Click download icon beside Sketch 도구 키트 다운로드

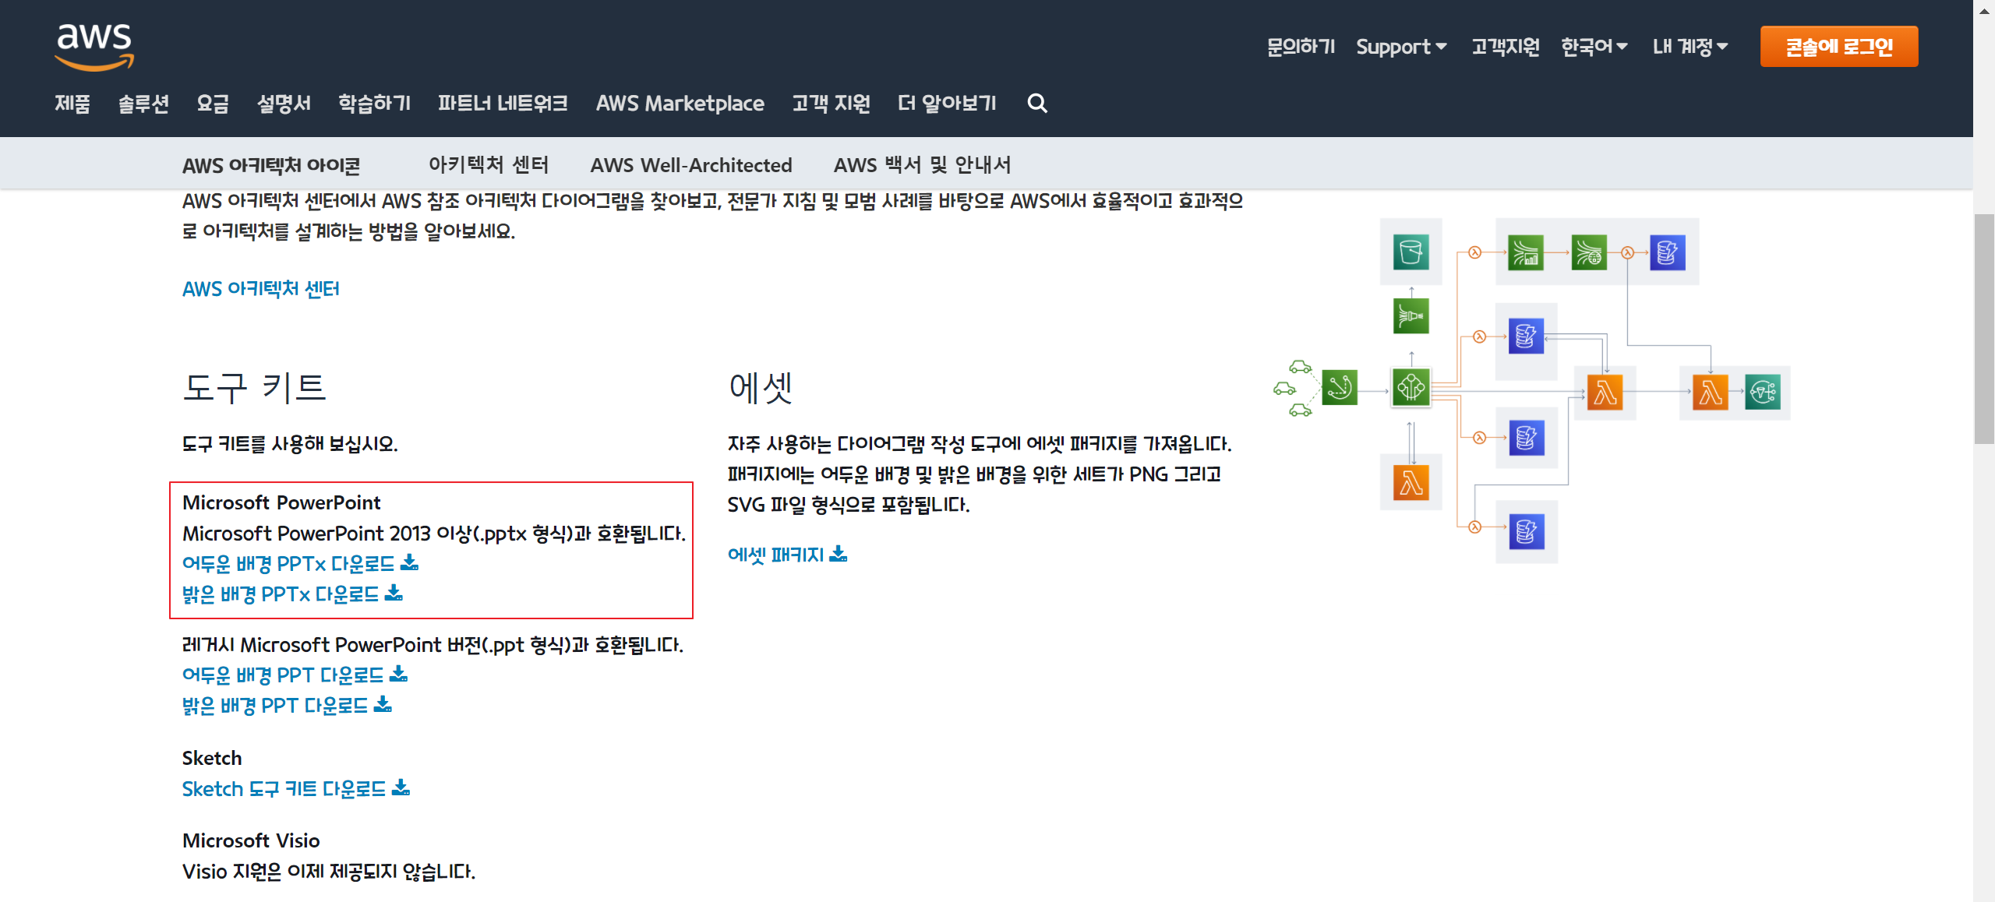pyautogui.click(x=401, y=787)
